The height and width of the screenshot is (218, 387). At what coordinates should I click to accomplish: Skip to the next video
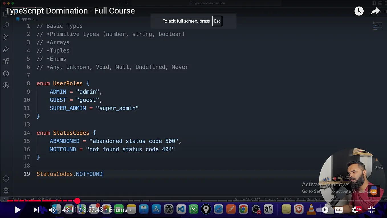[36, 210]
